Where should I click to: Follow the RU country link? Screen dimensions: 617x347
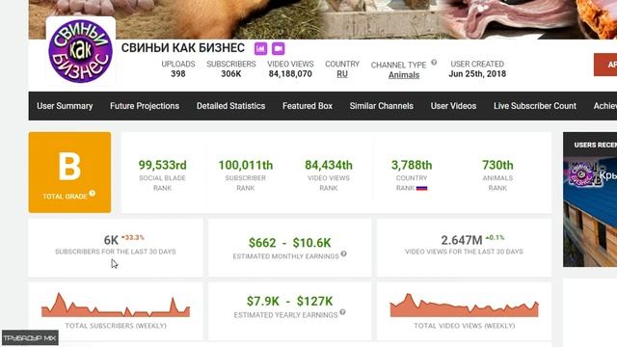pyautogui.click(x=342, y=74)
